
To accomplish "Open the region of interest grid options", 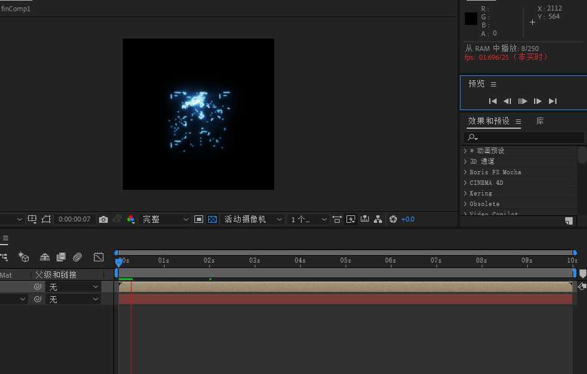I will pyautogui.click(x=32, y=219).
